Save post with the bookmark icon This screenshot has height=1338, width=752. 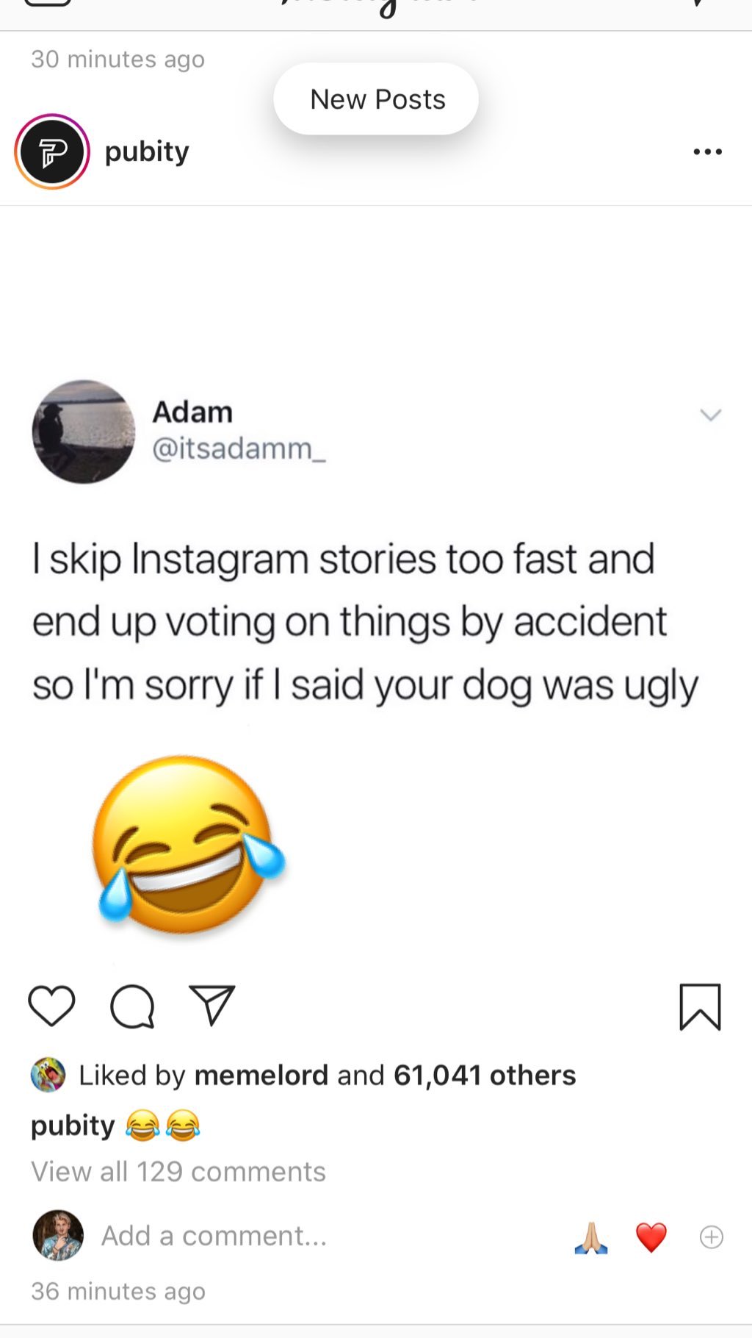[x=700, y=1006]
